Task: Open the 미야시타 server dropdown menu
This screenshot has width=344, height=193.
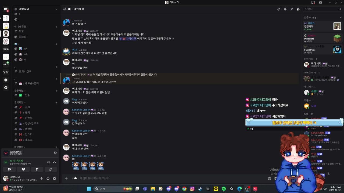Action: point(56,9)
